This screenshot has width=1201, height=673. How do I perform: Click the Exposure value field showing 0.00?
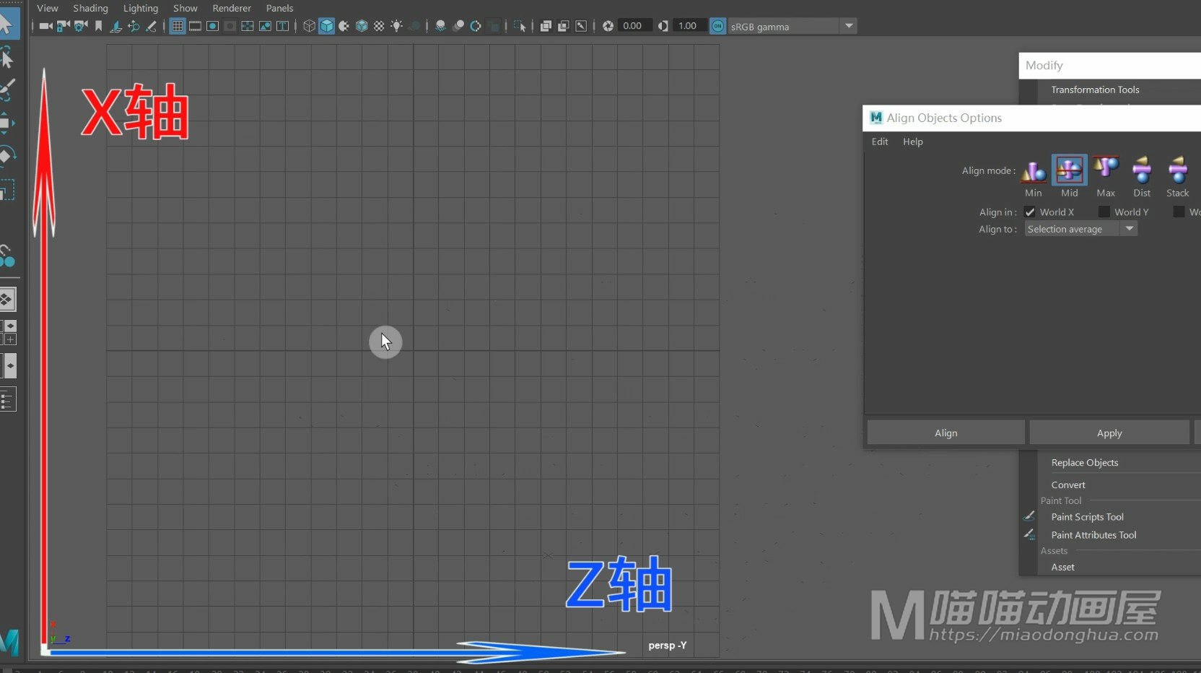click(634, 26)
